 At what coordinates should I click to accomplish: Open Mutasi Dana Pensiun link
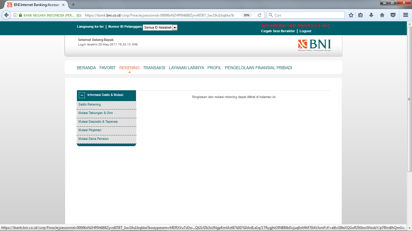(x=93, y=139)
